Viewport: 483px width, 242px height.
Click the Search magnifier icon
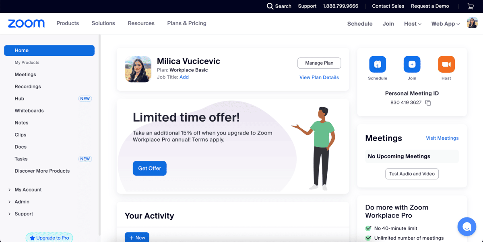[x=270, y=6]
